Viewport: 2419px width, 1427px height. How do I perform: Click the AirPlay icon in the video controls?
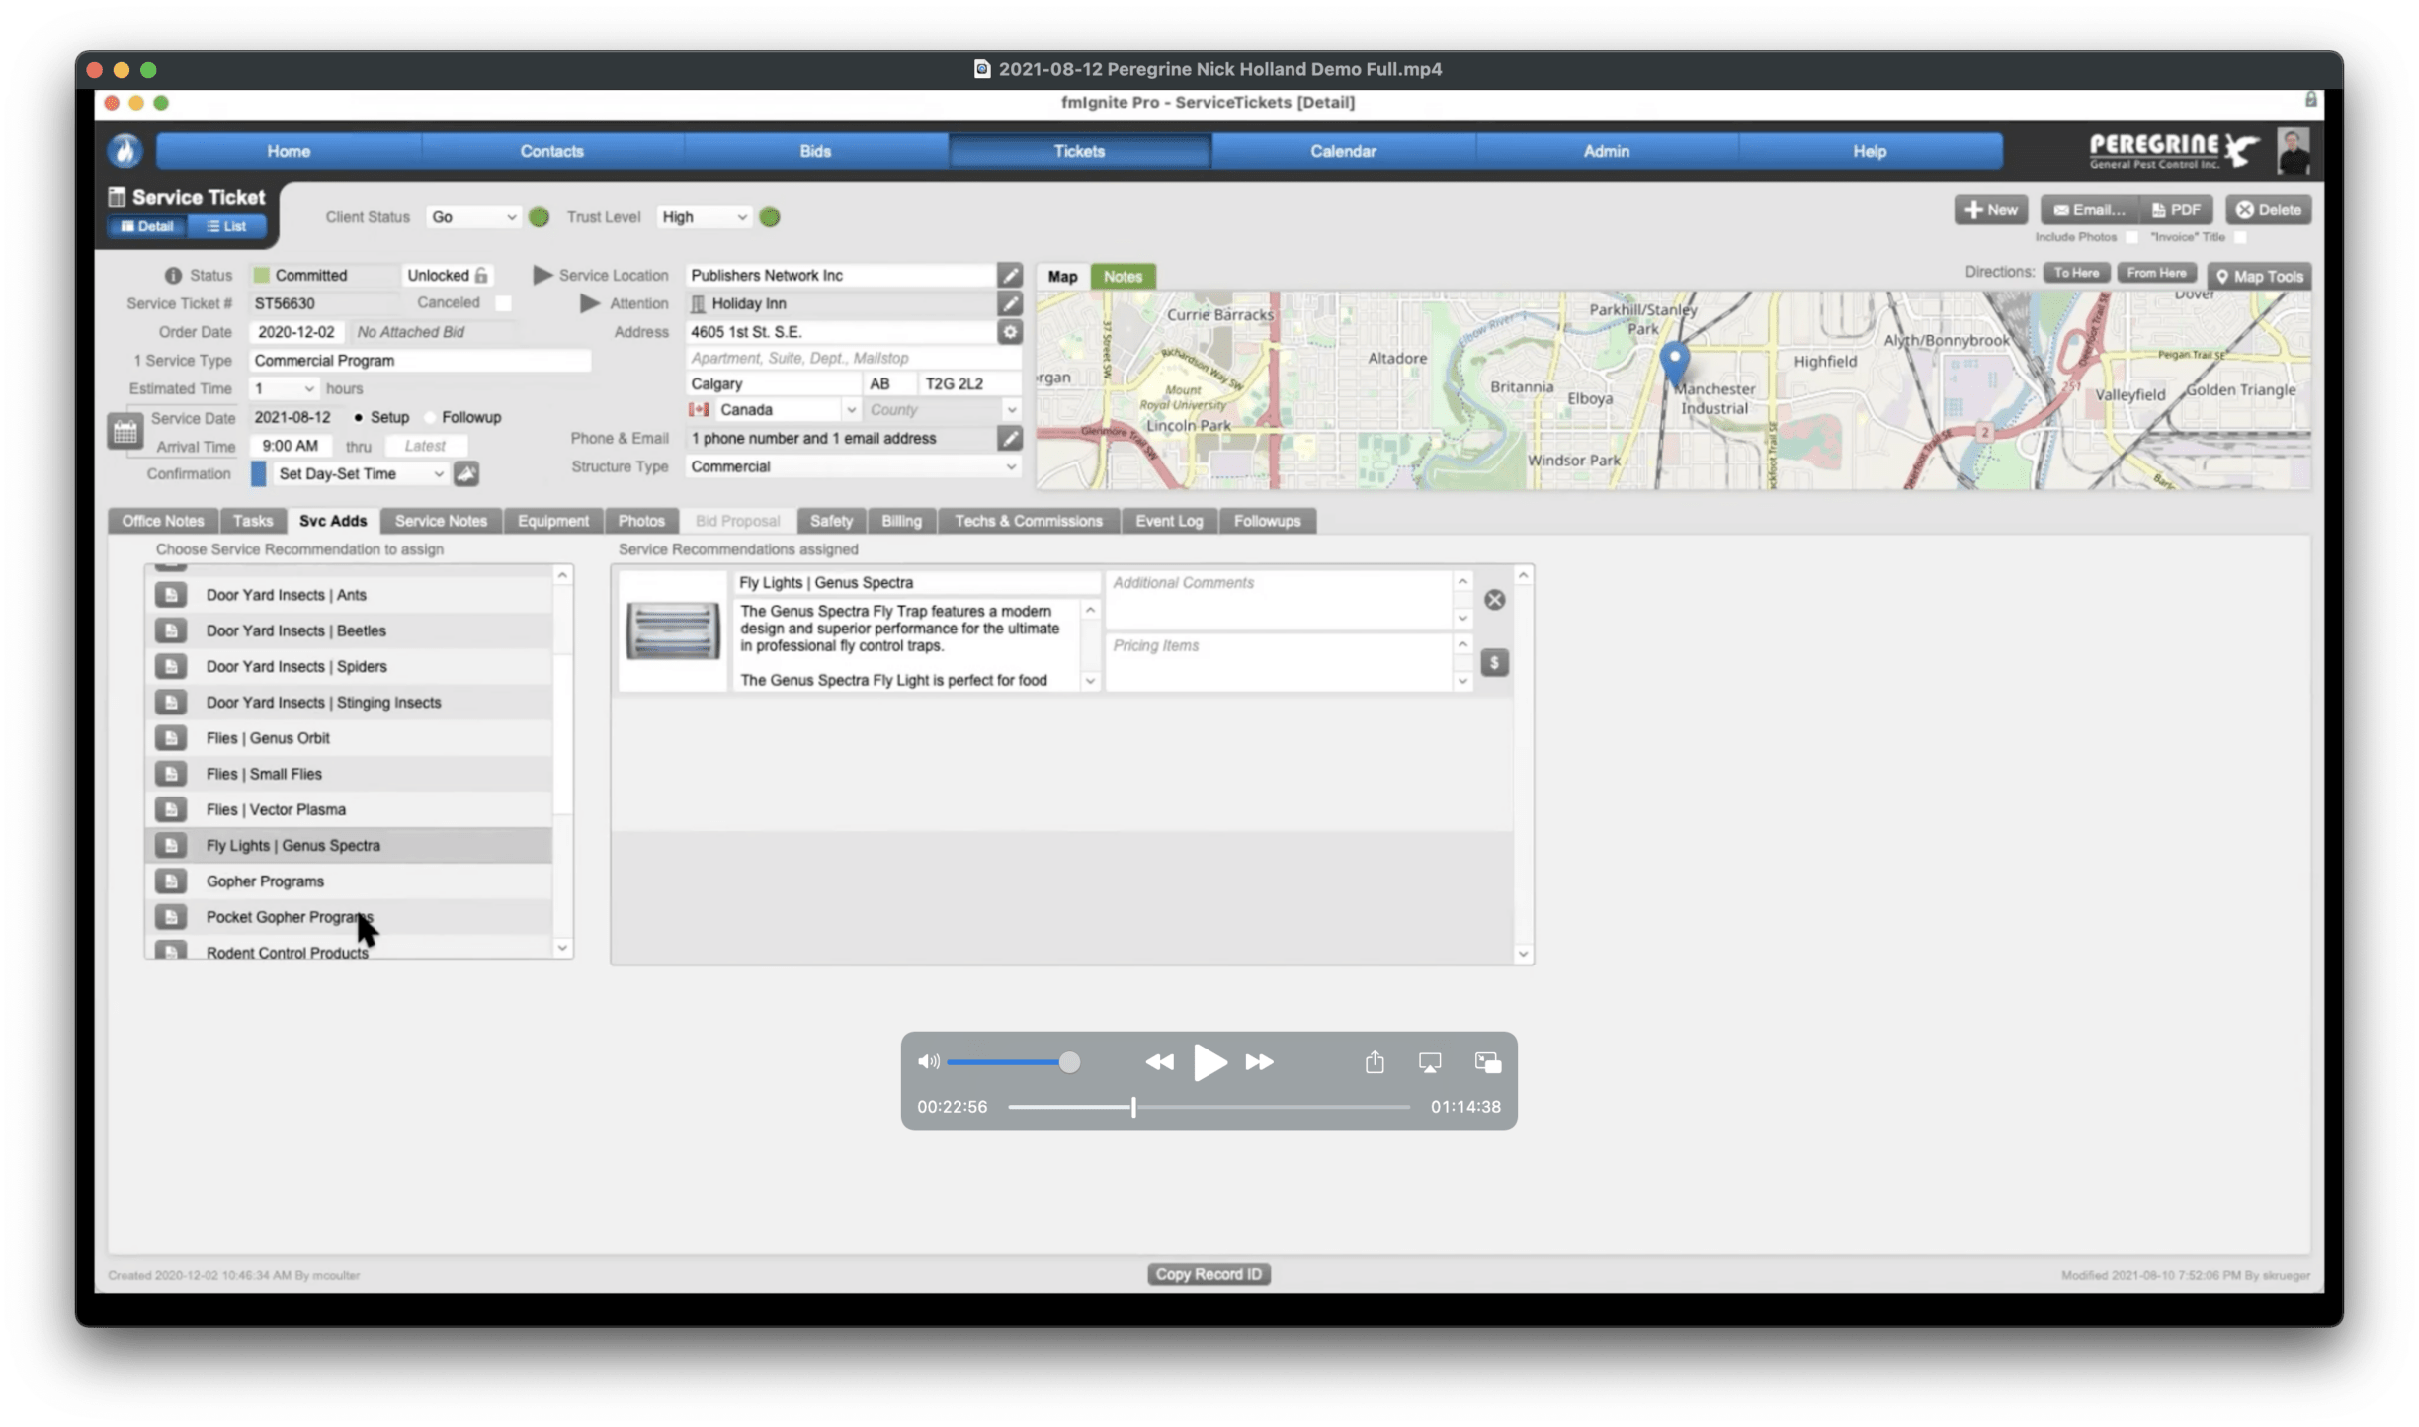(x=1429, y=1062)
